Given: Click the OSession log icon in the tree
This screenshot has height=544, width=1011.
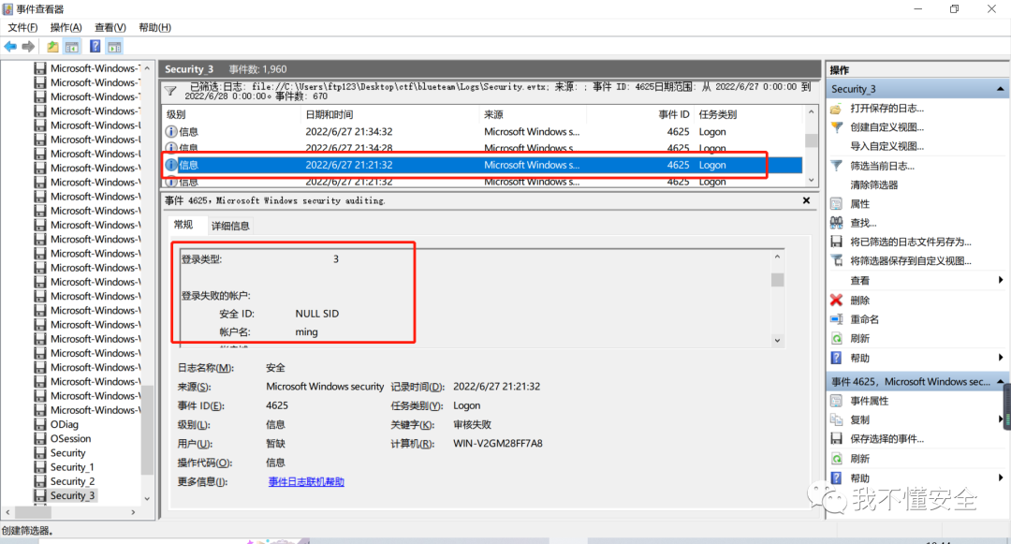Looking at the screenshot, I should pos(40,438).
